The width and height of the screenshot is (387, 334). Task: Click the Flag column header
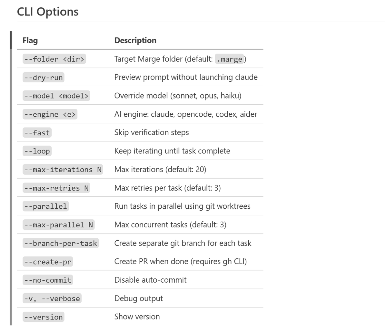tap(30, 40)
